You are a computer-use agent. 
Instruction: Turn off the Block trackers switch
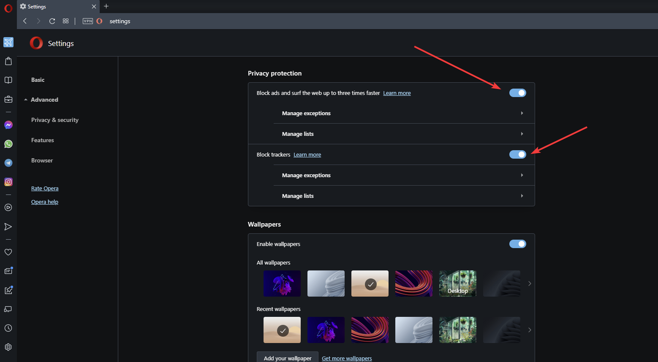[518, 154]
